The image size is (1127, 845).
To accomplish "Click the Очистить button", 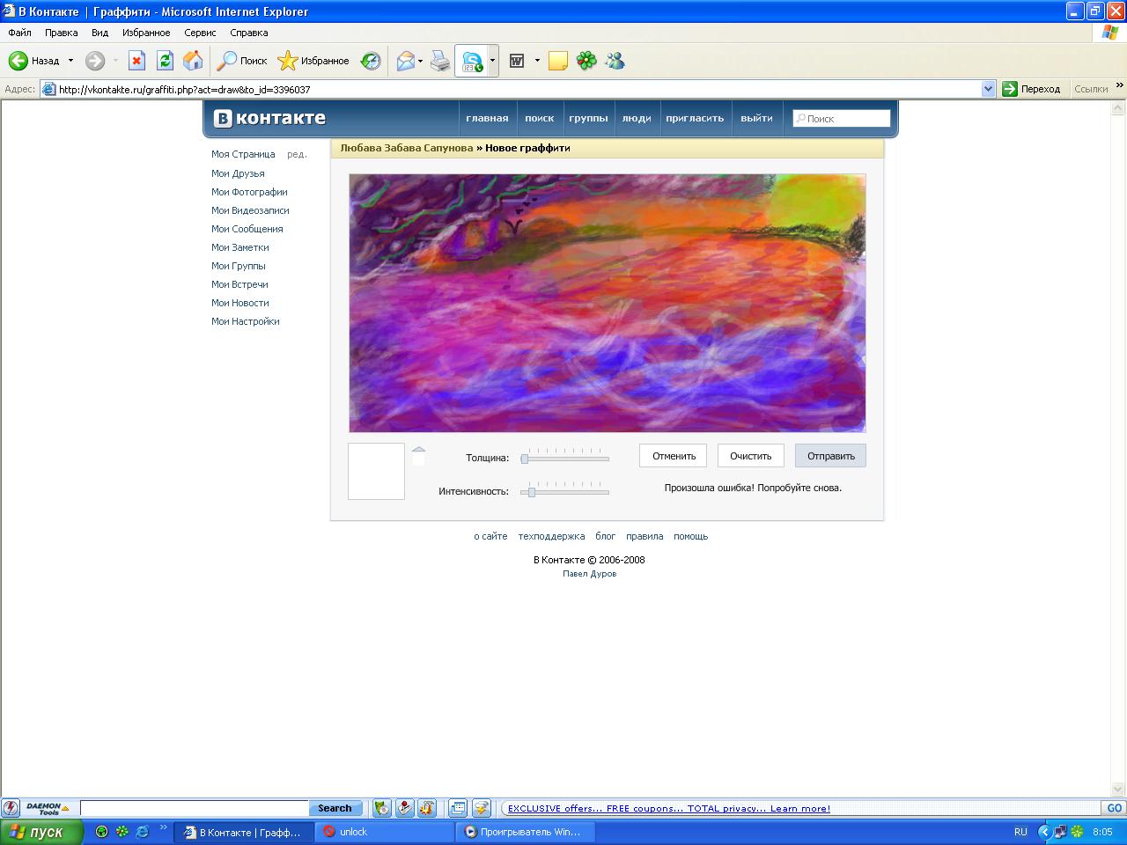I will tap(750, 456).
